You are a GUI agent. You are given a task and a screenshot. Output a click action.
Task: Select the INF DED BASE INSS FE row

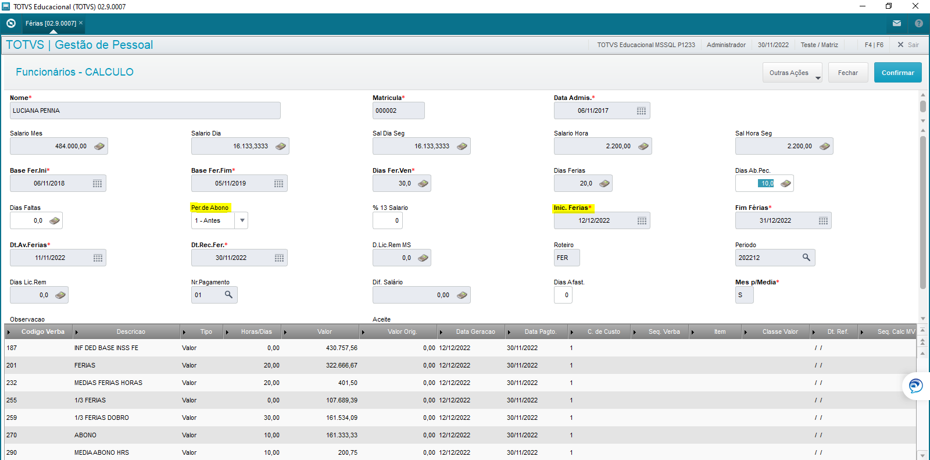(x=460, y=348)
